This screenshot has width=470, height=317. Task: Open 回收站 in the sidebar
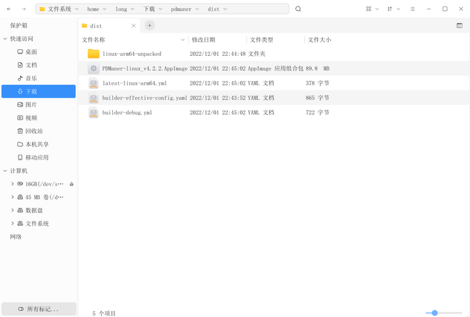39,131
